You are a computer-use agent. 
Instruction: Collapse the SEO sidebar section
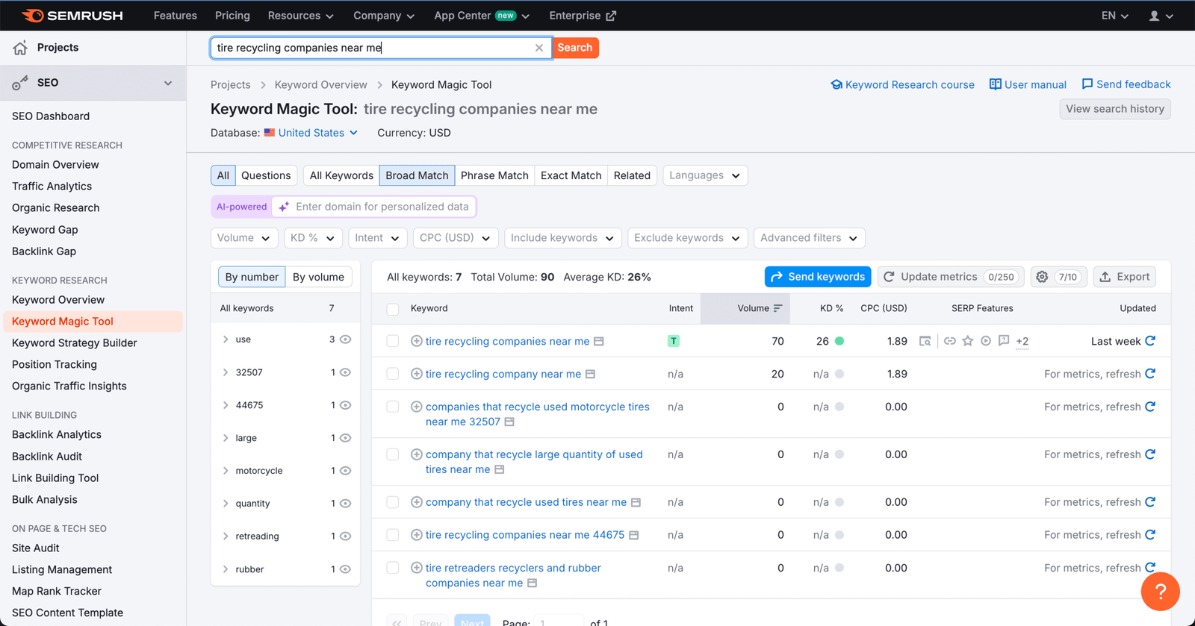click(168, 83)
